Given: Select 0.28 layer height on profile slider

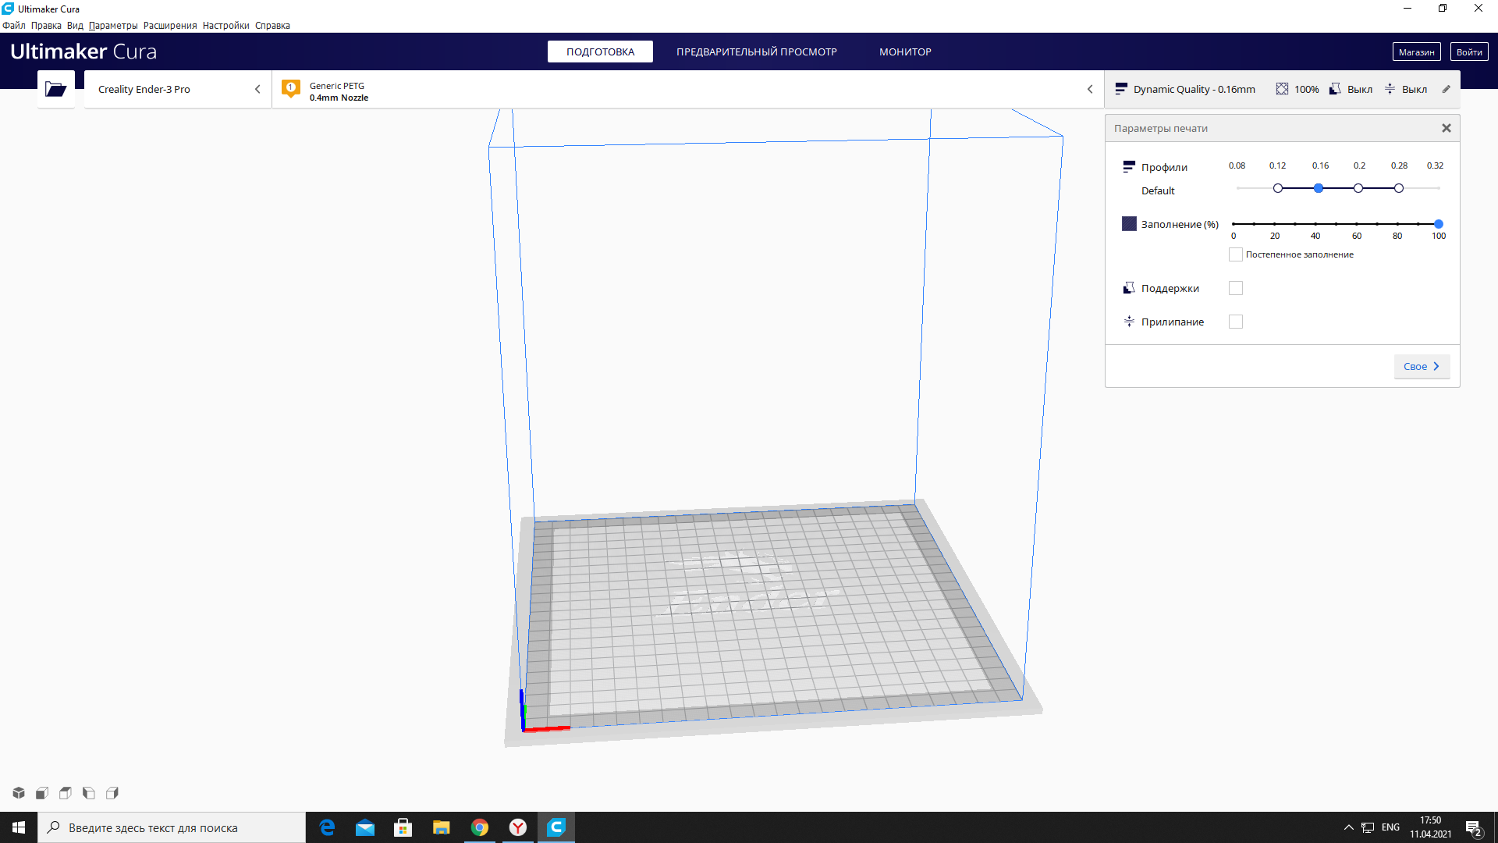Looking at the screenshot, I should (1399, 188).
